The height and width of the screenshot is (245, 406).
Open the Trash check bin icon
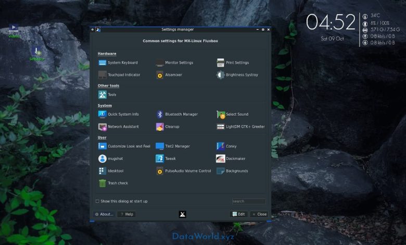pos(102,183)
